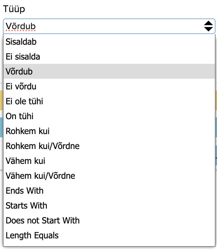Click the yellow strip at the right edge
Viewport: 217px width, 249px height.
tap(215, 100)
